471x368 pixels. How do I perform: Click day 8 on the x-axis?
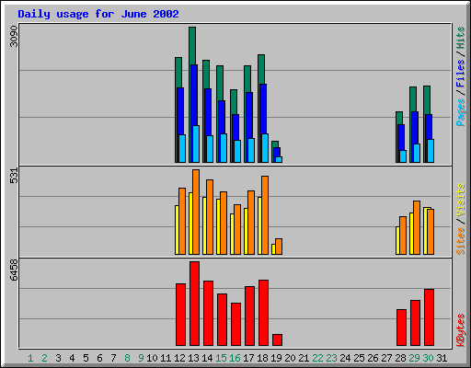point(127,358)
